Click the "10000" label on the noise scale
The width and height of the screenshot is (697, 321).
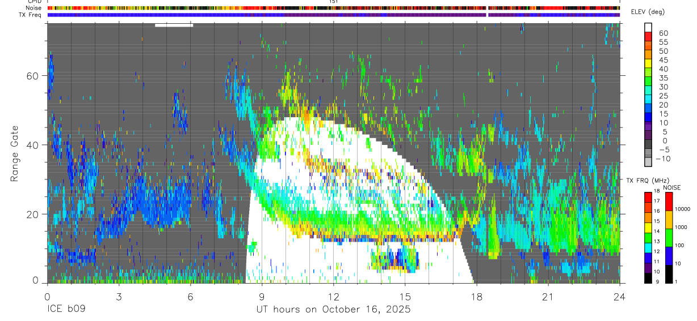[682, 209]
